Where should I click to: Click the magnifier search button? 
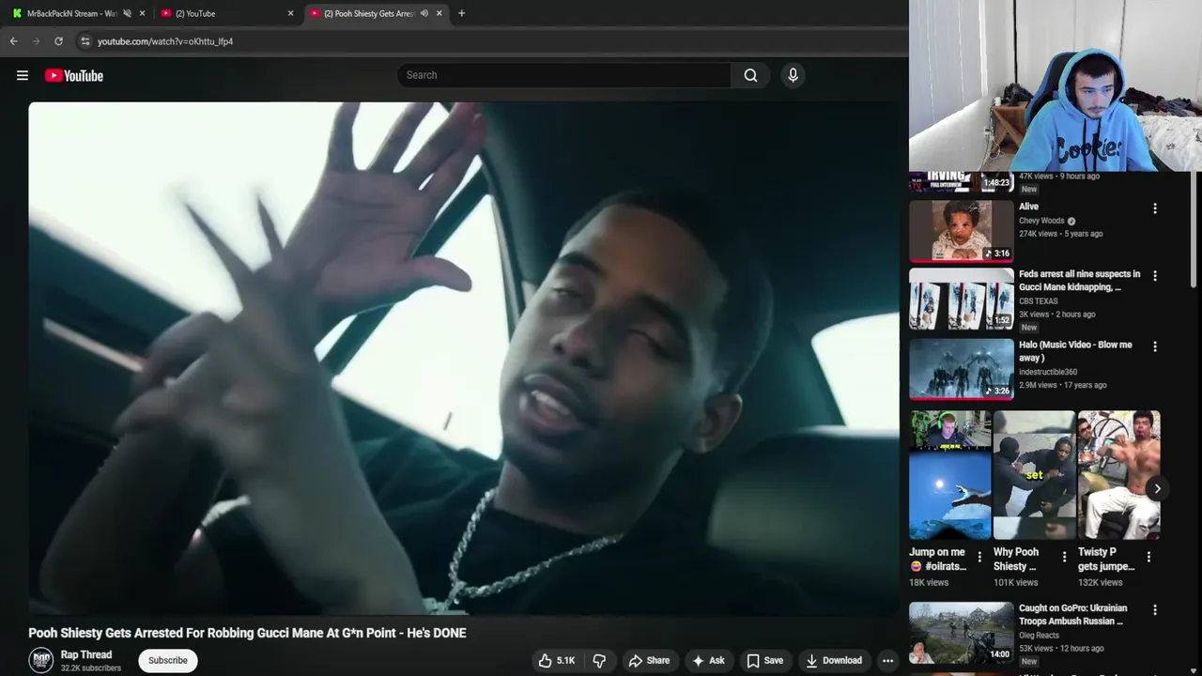750,75
